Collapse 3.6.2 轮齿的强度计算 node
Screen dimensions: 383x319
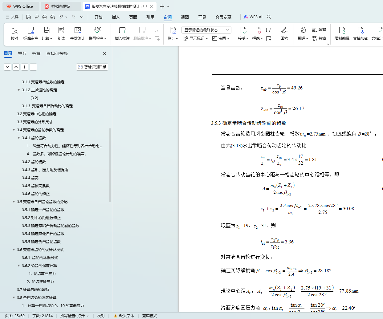[x=19, y=266]
